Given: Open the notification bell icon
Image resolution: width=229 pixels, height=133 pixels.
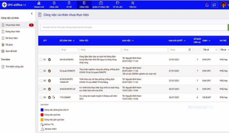Looking at the screenshot, I should pyautogui.click(x=207, y=5).
